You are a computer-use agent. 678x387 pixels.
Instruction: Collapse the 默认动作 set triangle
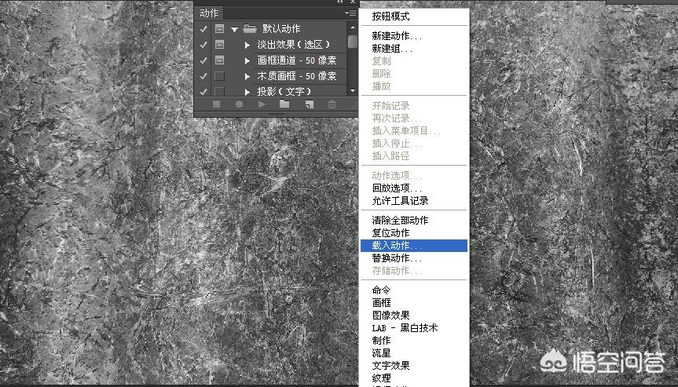[x=234, y=29]
